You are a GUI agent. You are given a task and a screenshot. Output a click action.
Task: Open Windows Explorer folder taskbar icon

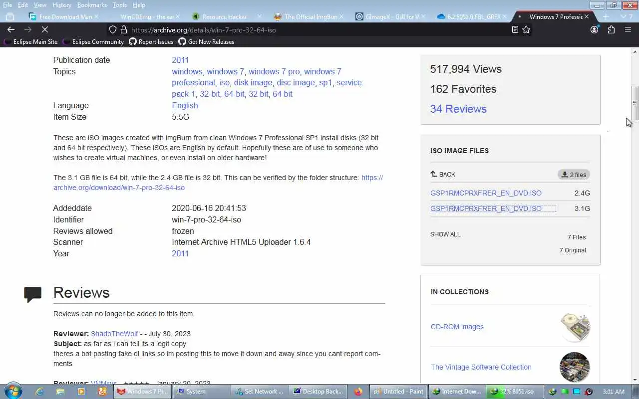point(60,392)
